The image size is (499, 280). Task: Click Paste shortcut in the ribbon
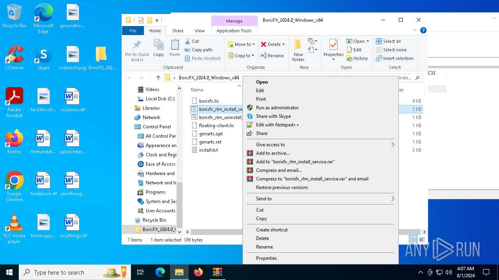tap(202, 58)
